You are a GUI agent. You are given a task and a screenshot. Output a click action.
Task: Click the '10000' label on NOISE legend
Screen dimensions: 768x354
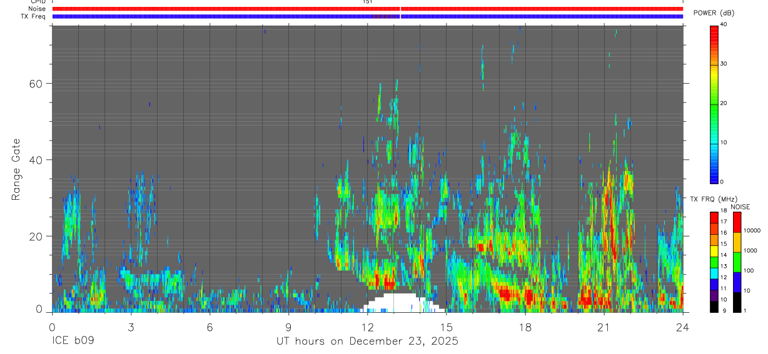click(751, 230)
